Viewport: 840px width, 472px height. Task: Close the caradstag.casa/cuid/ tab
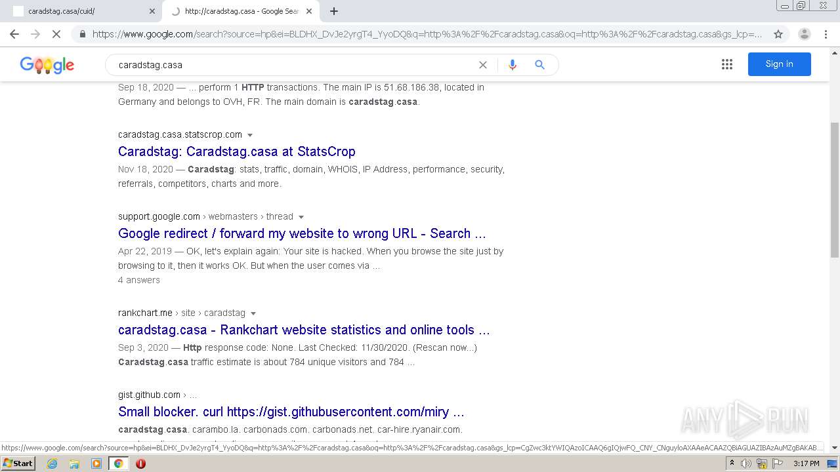tap(152, 11)
